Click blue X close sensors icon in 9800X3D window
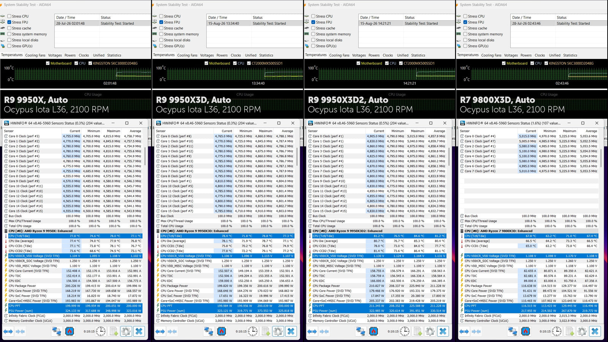This screenshot has width=608, height=342. pos(595,331)
